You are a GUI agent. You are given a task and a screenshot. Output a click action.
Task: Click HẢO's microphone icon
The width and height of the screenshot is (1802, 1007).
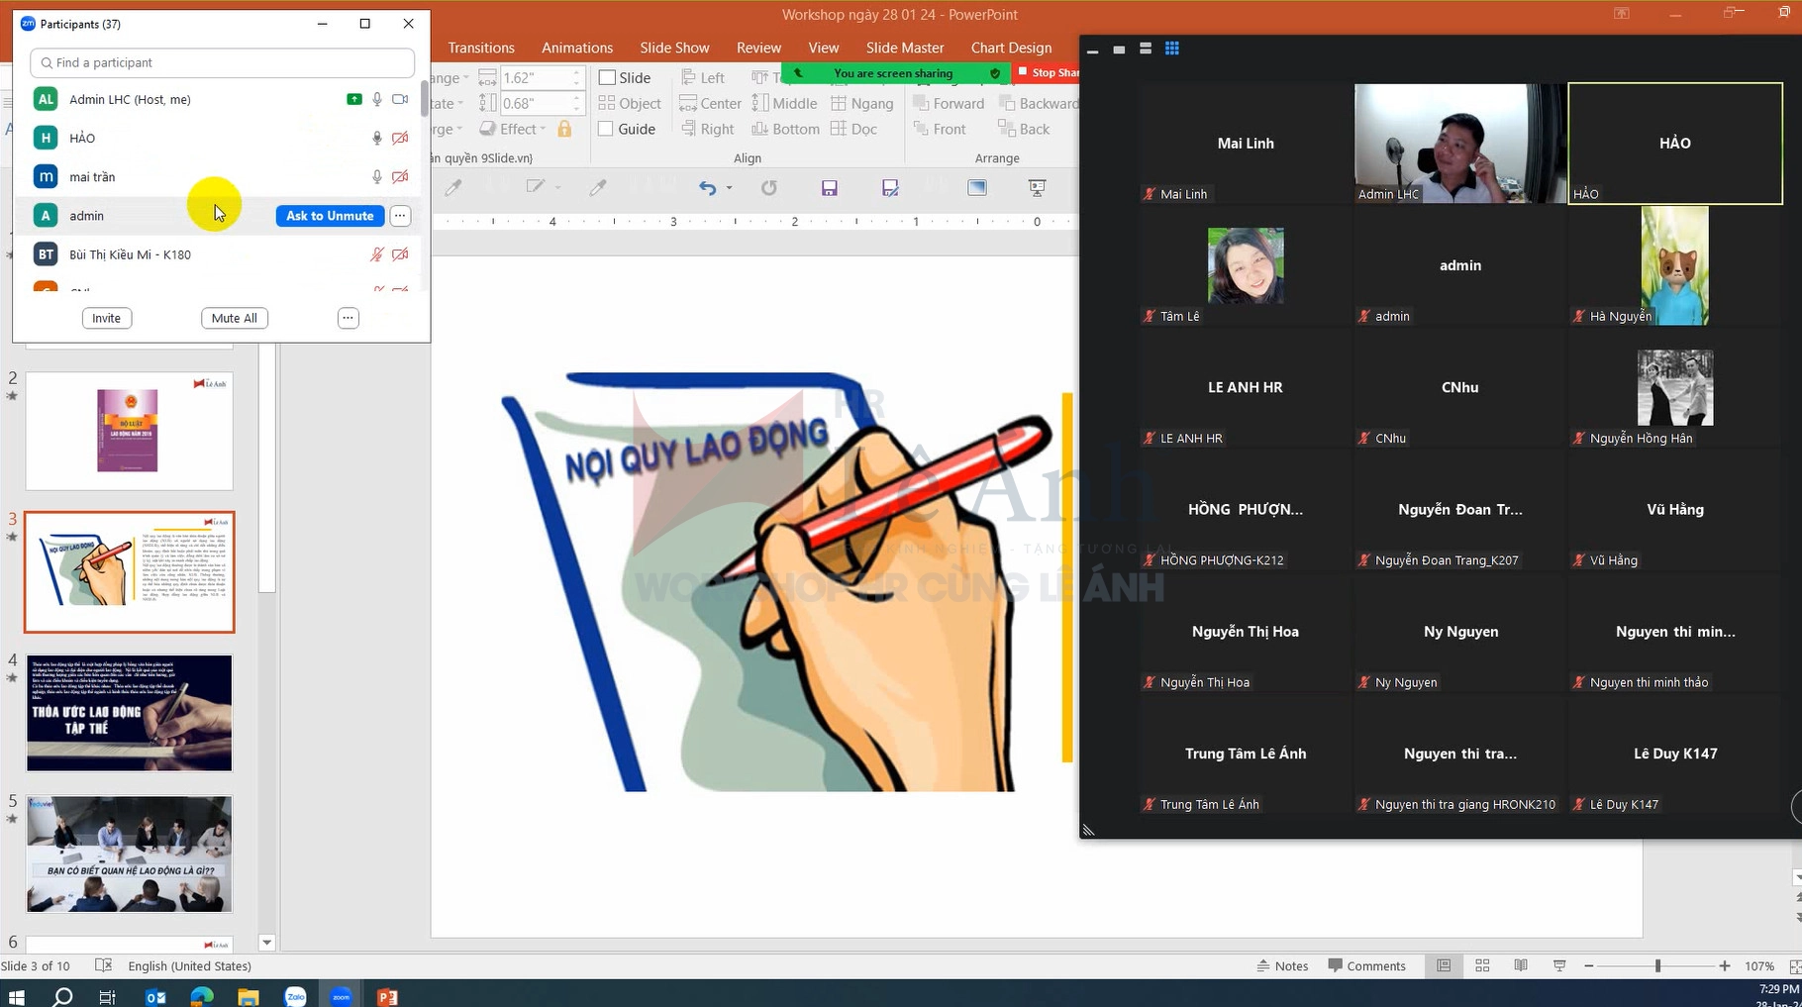click(376, 138)
